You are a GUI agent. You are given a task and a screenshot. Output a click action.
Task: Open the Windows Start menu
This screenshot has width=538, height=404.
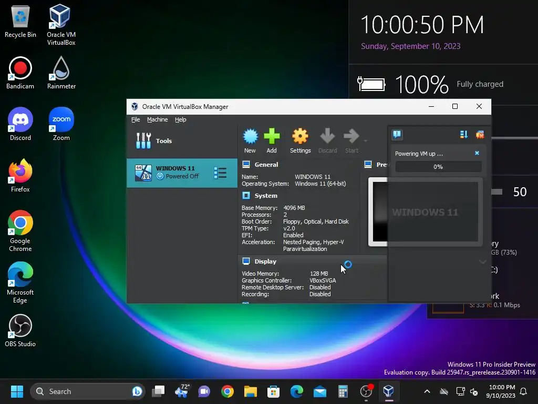[17, 391]
